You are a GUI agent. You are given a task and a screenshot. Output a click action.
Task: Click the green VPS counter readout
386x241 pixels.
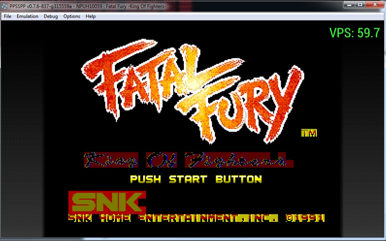pyautogui.click(x=354, y=33)
